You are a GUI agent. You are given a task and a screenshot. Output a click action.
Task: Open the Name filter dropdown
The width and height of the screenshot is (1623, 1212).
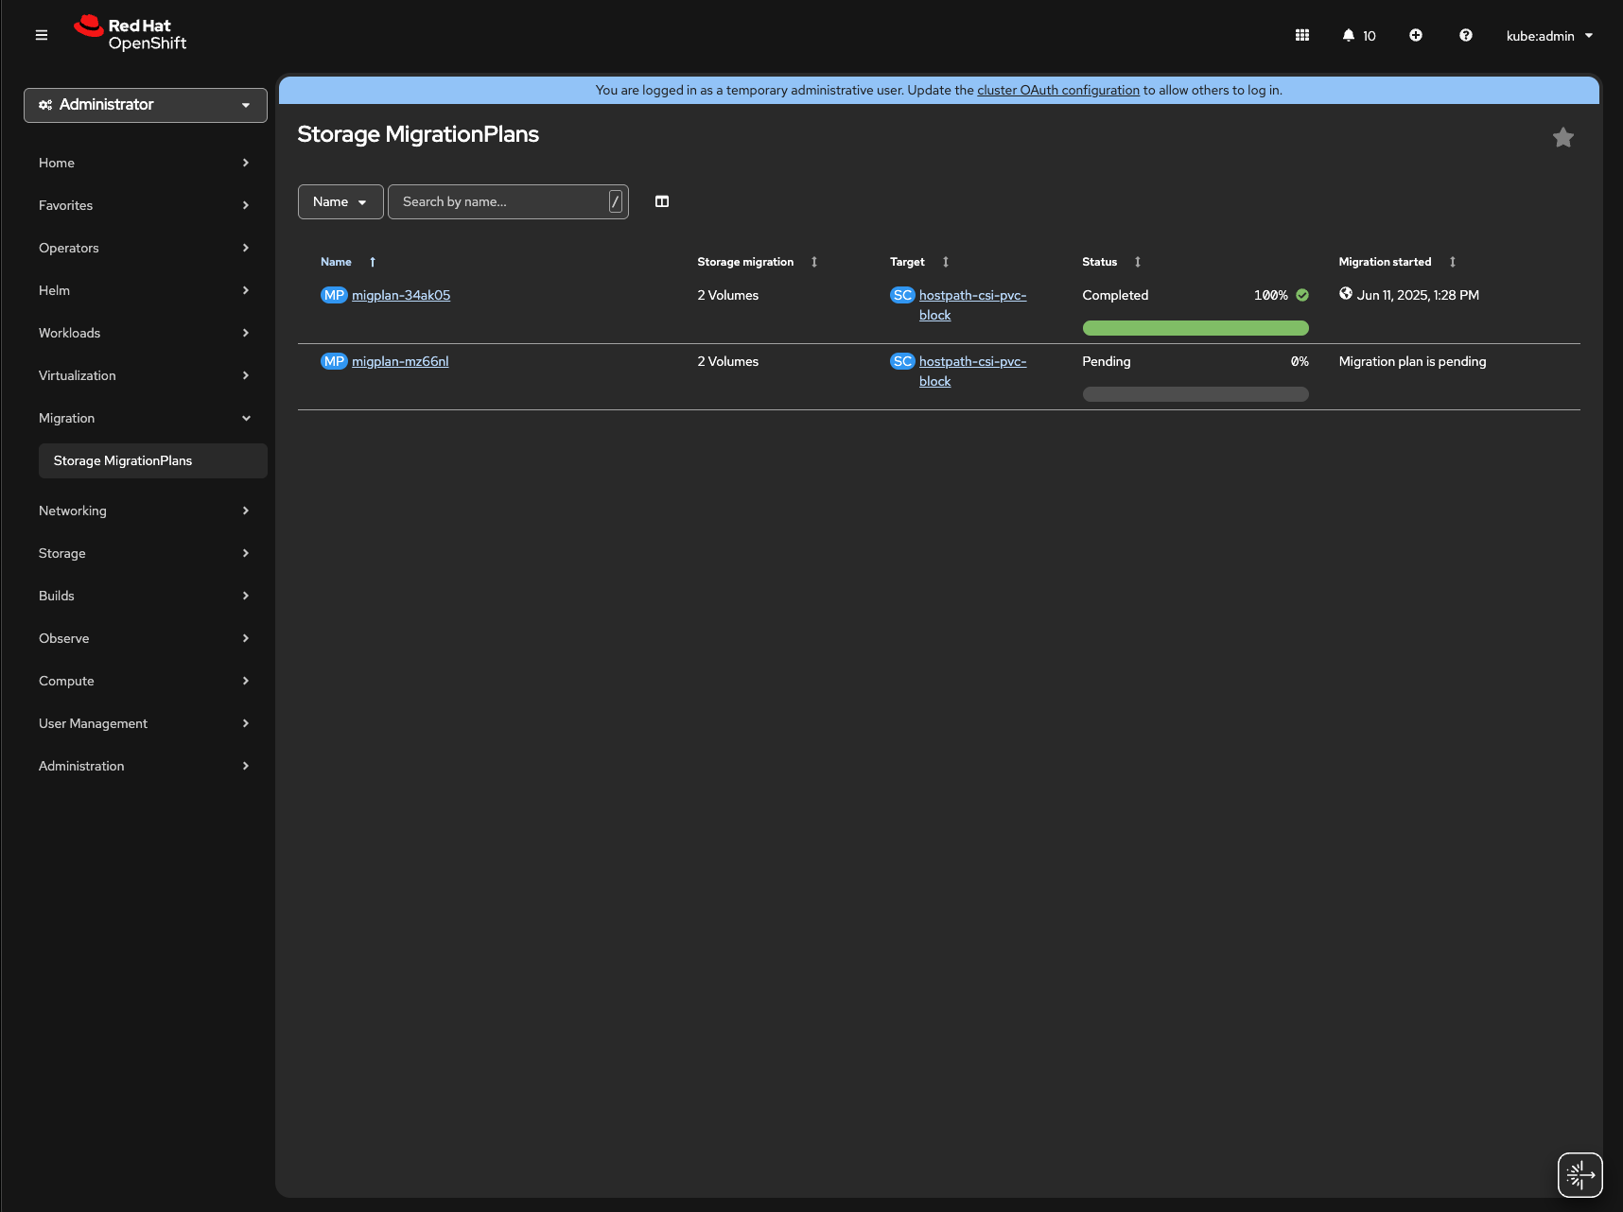(x=340, y=201)
